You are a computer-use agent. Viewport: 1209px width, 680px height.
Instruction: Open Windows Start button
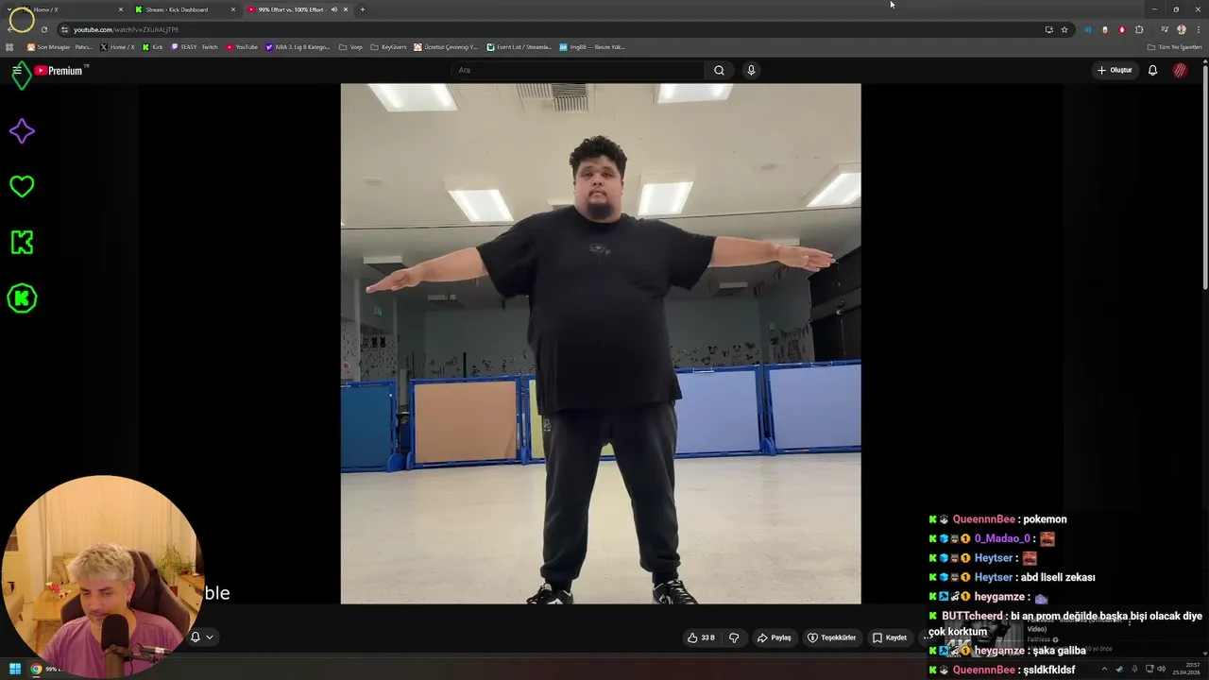click(x=14, y=669)
